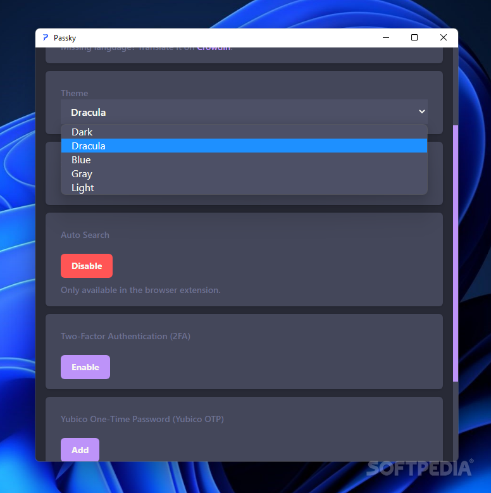Viewport: 491px width, 493px height.
Task: Click the 'Yubico One-Time Password (Yubico OTP)' heading
Action: coord(142,419)
